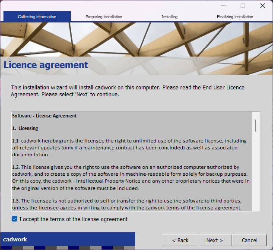Close the installer window
This screenshot has height=250, width=273.
(263, 6)
